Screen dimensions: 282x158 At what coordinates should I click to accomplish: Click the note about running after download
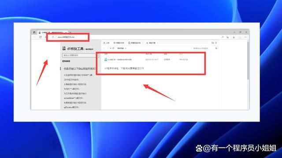(x=124, y=68)
